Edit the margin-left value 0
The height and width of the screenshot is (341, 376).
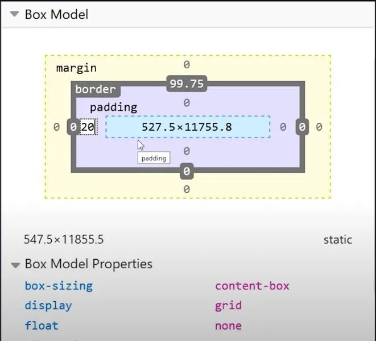tap(56, 127)
